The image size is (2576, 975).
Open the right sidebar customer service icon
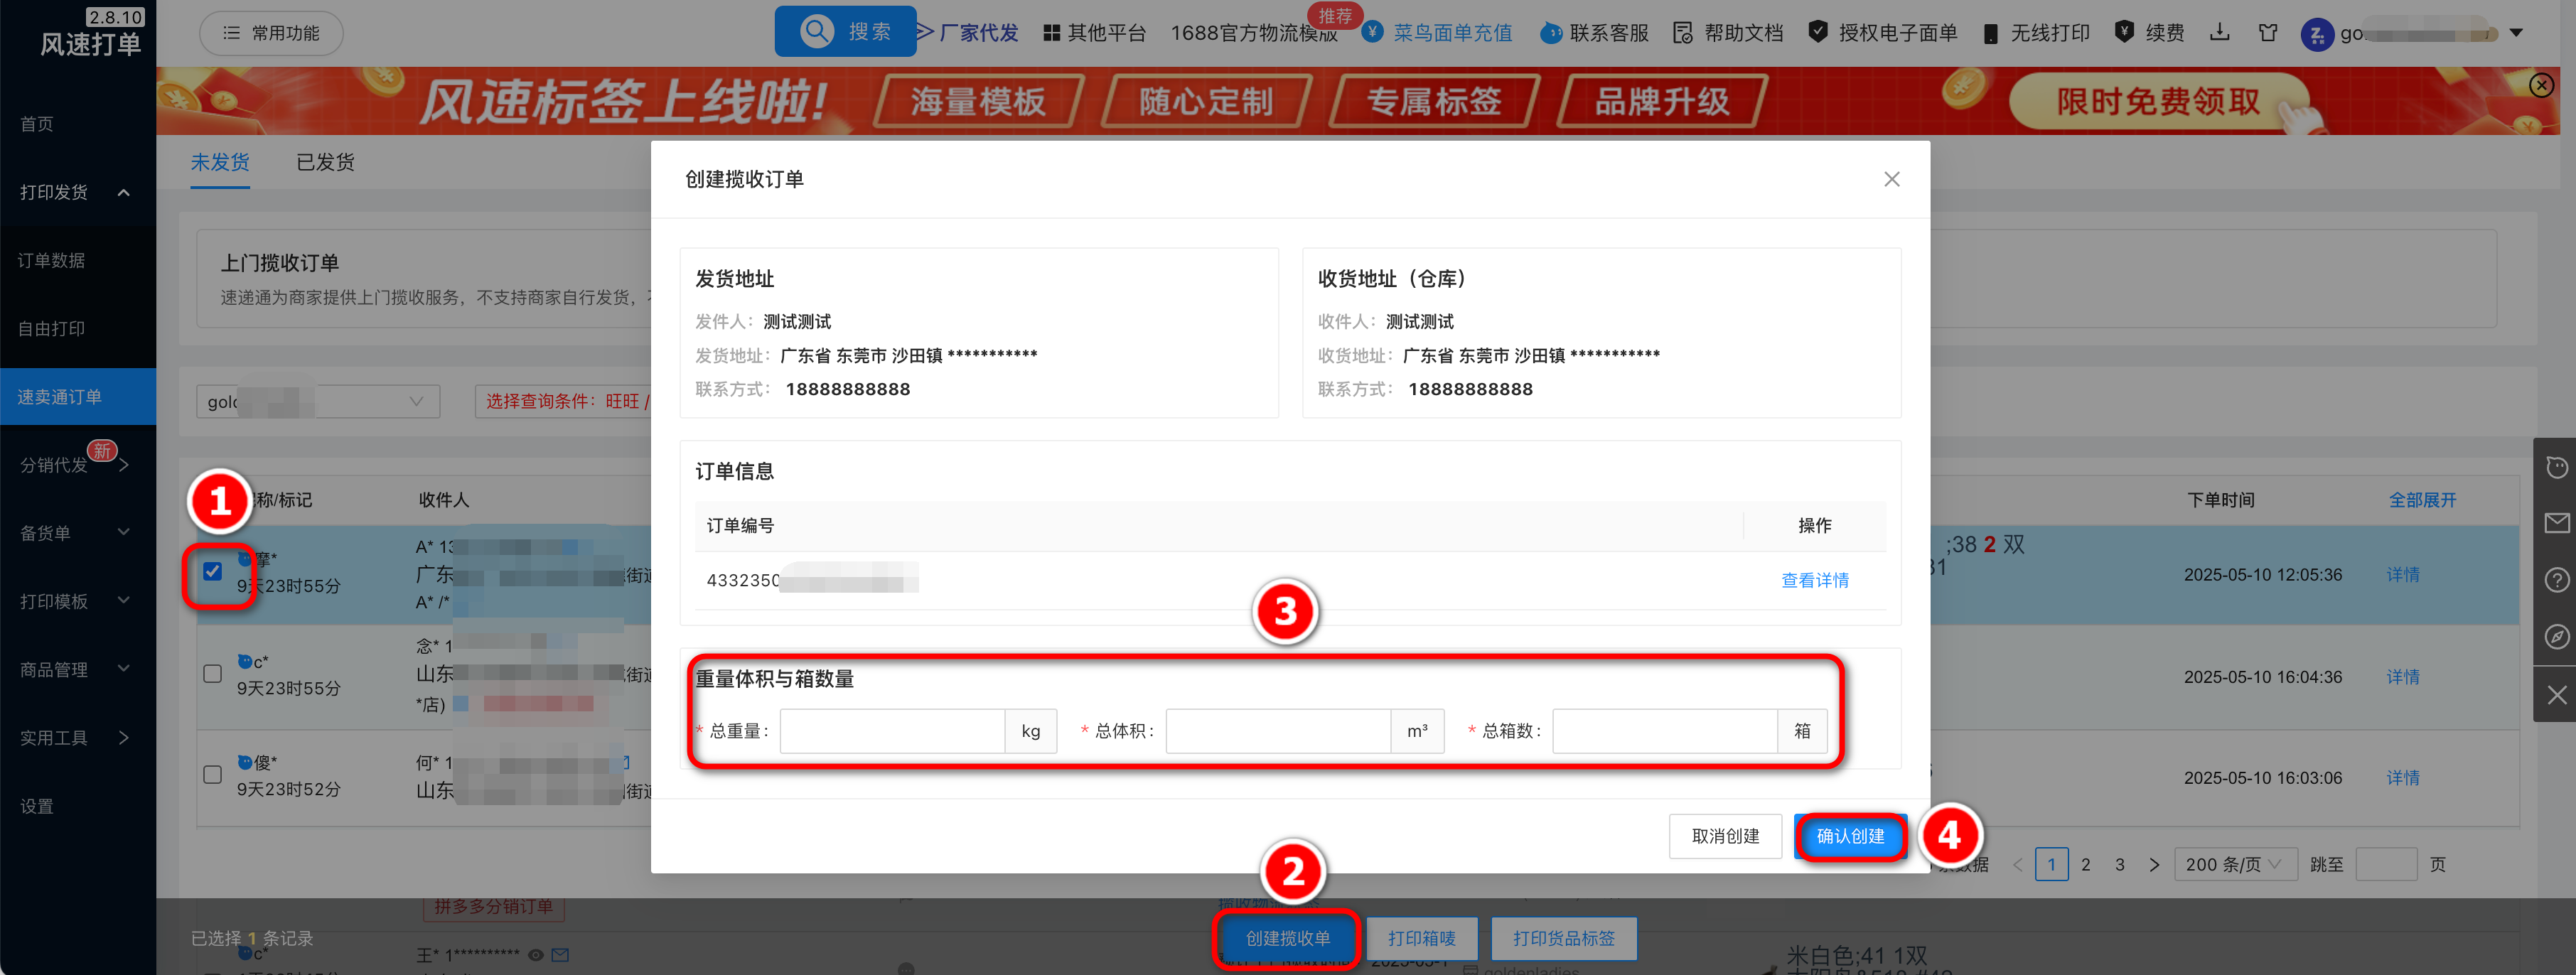[x=2556, y=467]
